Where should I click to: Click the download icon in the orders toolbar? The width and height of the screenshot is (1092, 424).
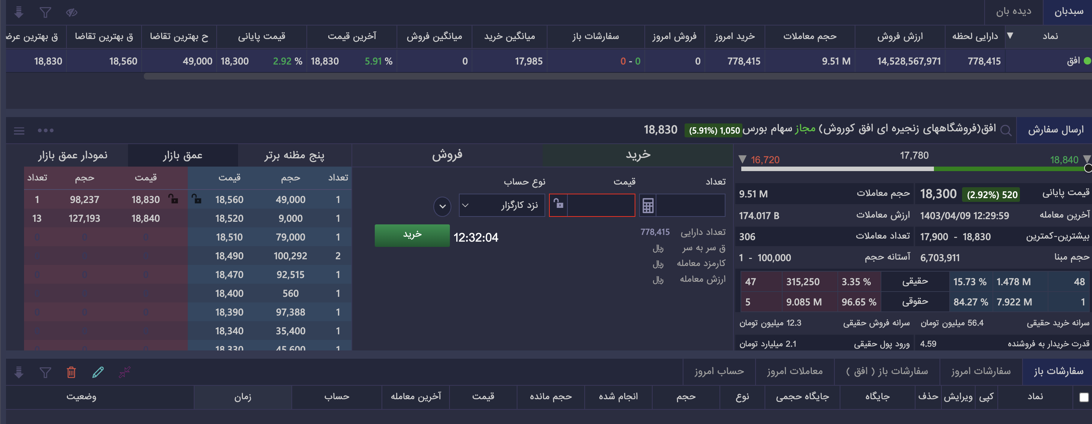(19, 372)
